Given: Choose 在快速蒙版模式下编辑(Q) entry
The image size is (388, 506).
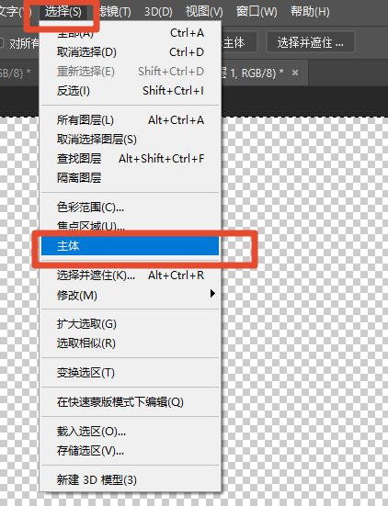Looking at the screenshot, I should point(131,401).
